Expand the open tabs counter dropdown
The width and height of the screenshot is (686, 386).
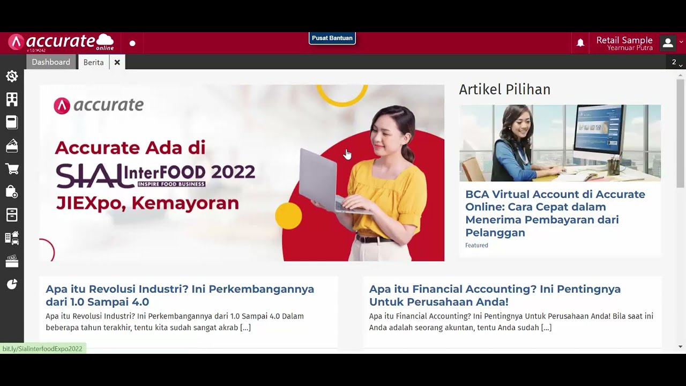(x=677, y=62)
